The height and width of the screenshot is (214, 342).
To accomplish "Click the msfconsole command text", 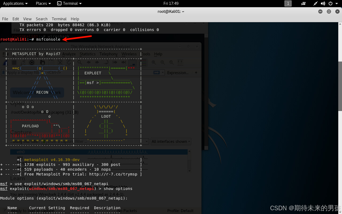I will pos(48,39).
